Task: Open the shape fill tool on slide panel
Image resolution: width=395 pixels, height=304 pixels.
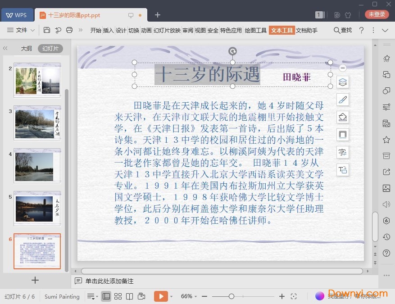Action: (x=343, y=117)
